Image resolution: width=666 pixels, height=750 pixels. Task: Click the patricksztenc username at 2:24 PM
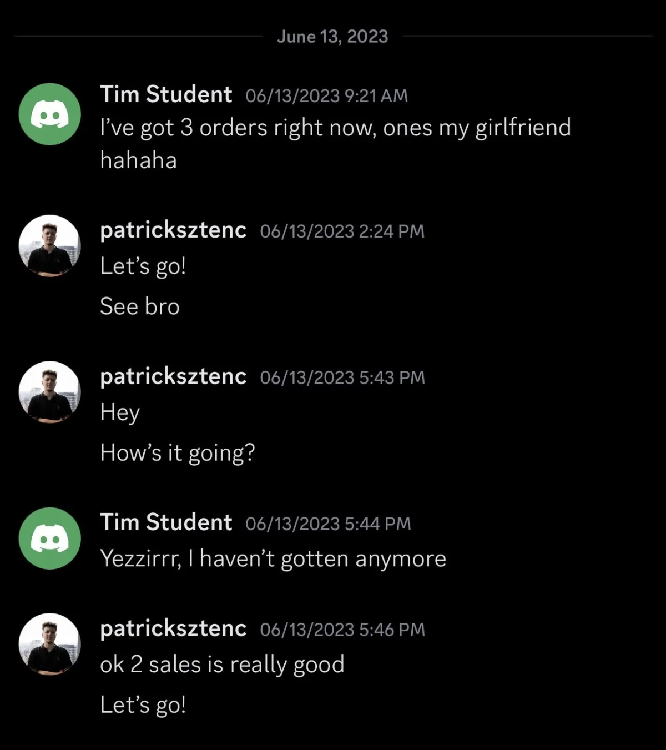(173, 230)
